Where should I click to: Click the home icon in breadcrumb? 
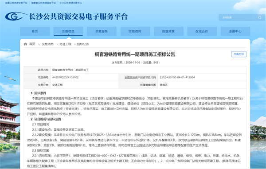point(25,44)
